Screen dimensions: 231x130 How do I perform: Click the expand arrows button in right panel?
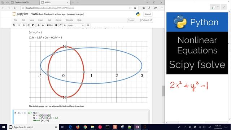point(224,7)
